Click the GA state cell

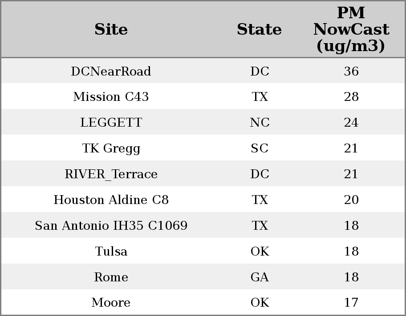[260, 277]
